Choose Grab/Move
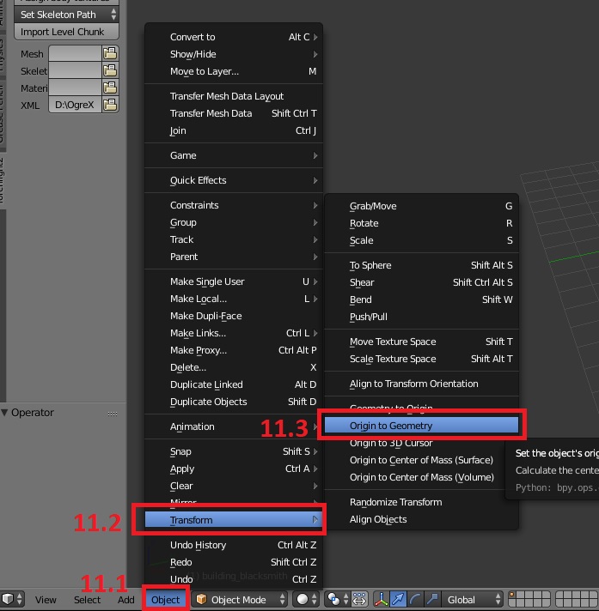The height and width of the screenshot is (611, 599). 421,206
